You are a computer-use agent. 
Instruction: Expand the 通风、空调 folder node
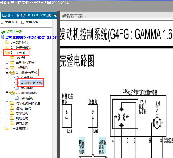click(x=7, y=108)
